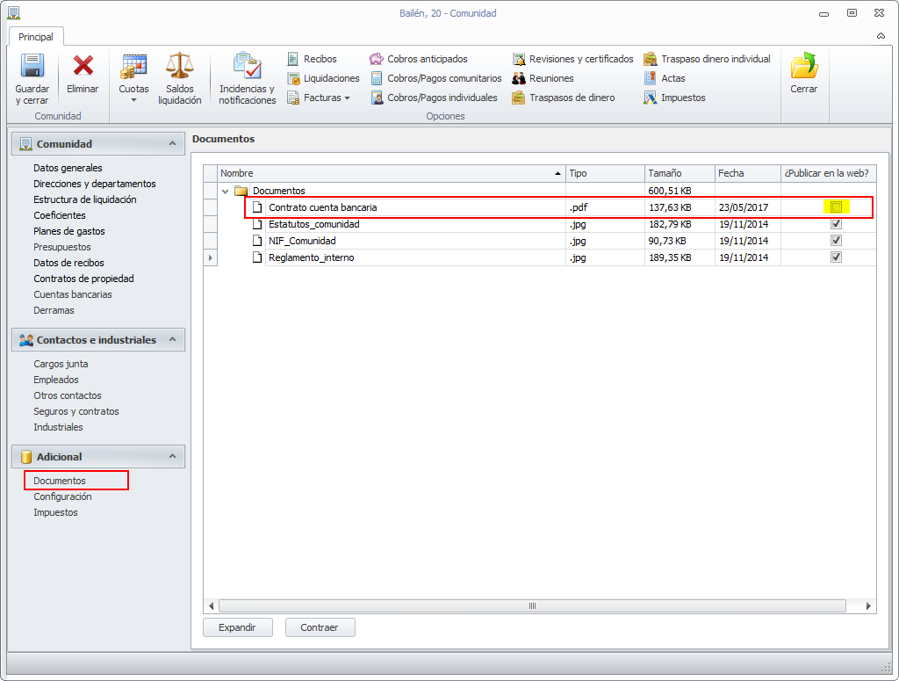This screenshot has width=899, height=681.
Task: Select the NIF_Comunidad file name
Action: point(302,241)
